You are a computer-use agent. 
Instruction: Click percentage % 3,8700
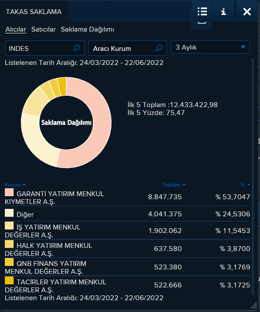click(x=235, y=249)
